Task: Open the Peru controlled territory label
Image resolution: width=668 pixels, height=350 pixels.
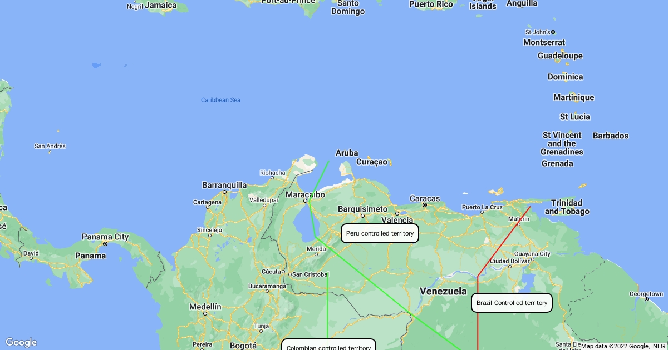Action: [x=380, y=233]
